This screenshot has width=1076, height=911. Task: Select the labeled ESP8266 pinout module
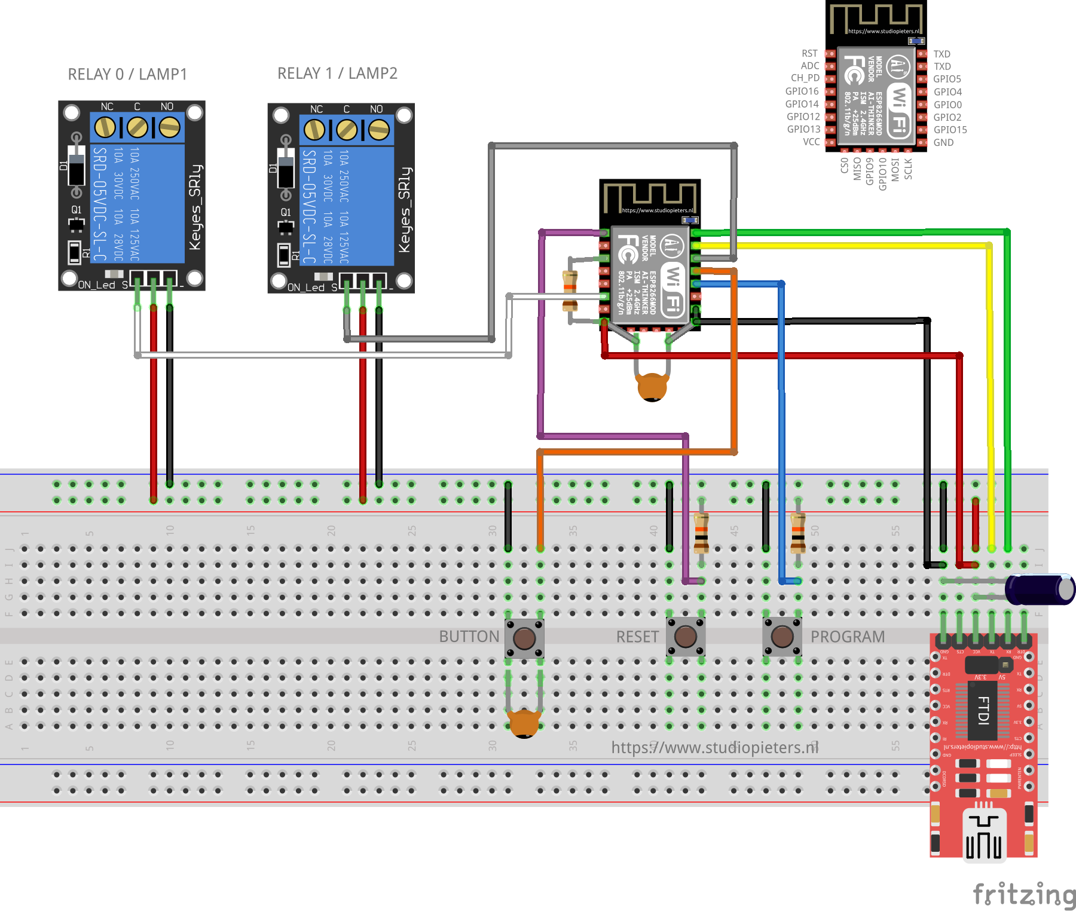pos(876,76)
